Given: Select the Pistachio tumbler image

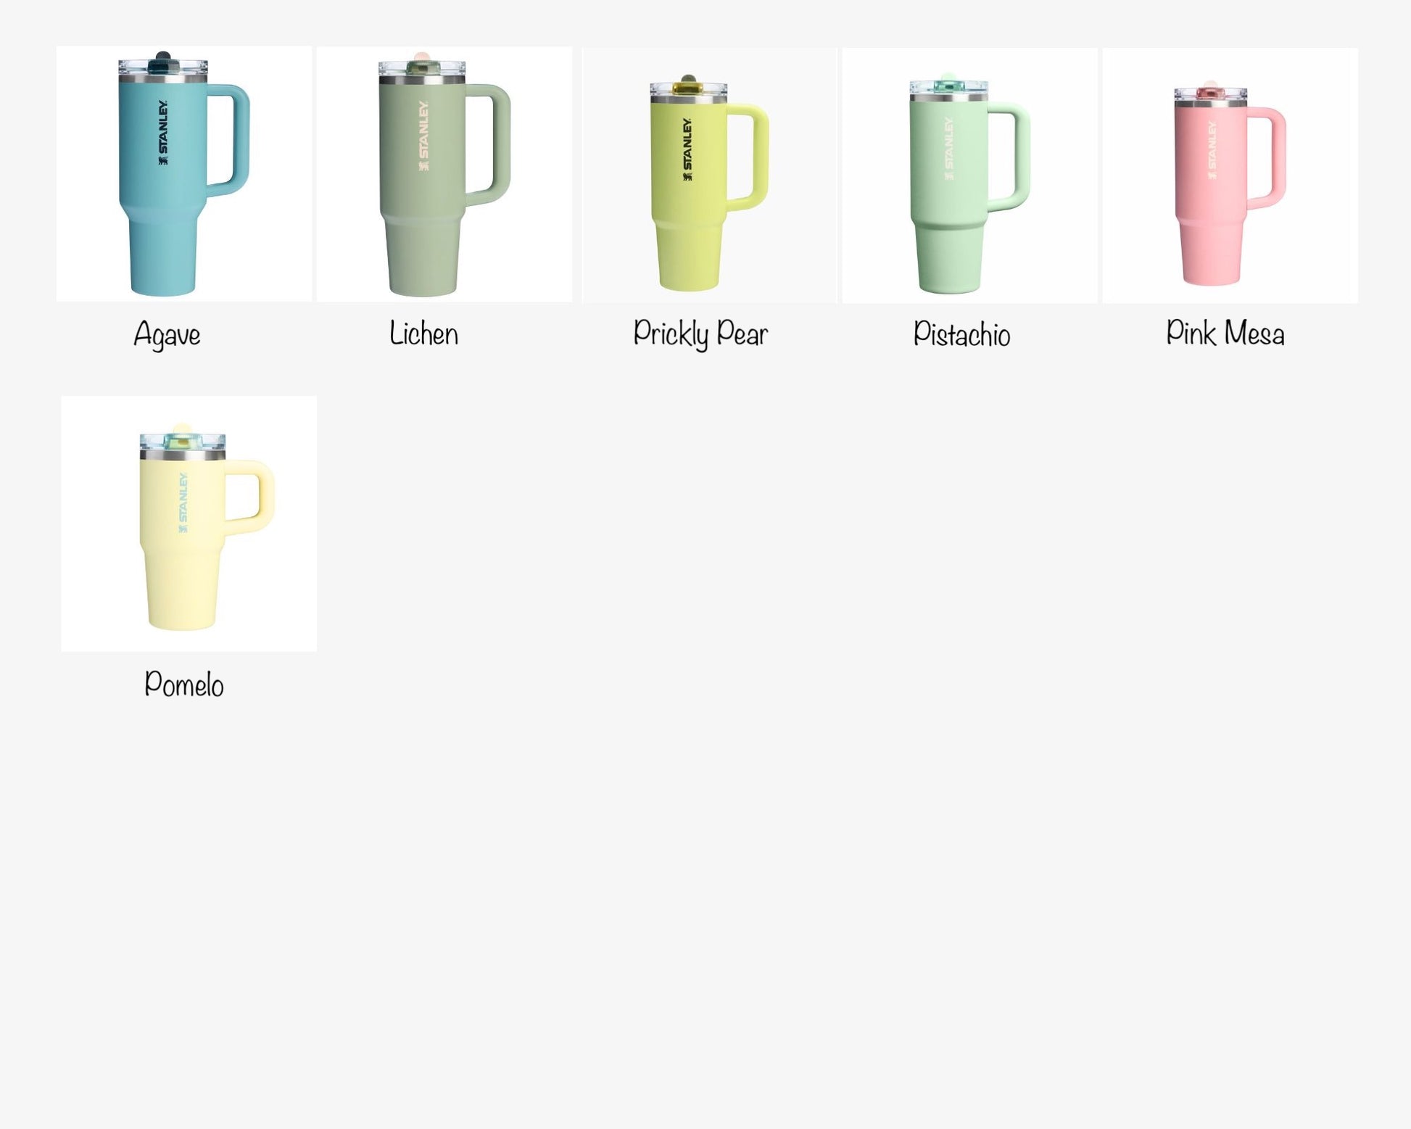Looking at the screenshot, I should [x=969, y=175].
